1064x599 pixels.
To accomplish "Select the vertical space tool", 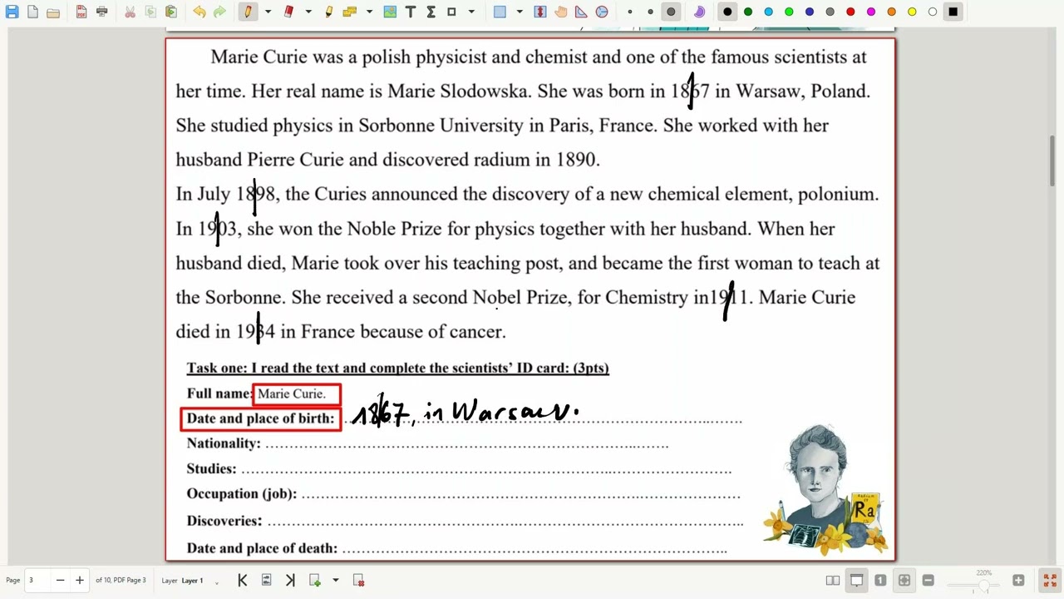I will point(540,12).
